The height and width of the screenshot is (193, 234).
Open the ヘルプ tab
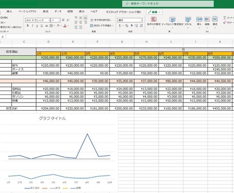coord(94,12)
